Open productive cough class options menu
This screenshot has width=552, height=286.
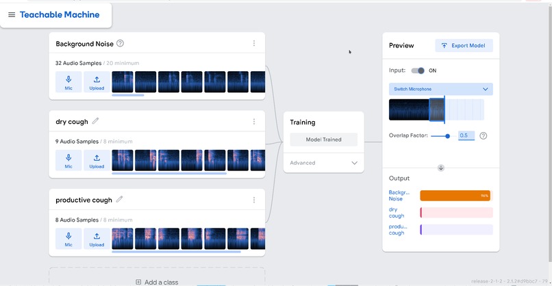(x=254, y=200)
